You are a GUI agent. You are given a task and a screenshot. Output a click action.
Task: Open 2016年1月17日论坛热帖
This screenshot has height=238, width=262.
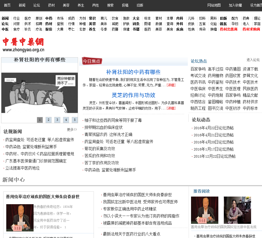point(213,149)
